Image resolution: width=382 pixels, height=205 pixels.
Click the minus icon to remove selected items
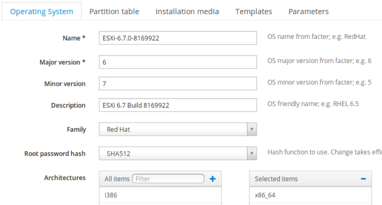(x=363, y=179)
